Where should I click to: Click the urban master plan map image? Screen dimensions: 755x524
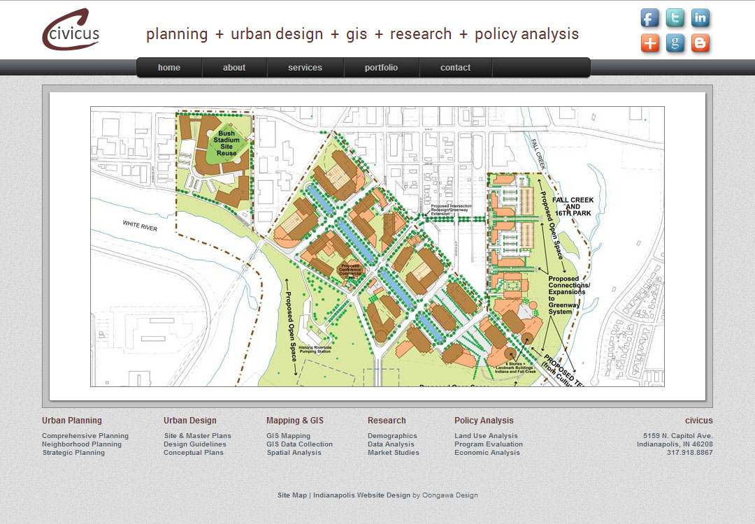click(377, 246)
